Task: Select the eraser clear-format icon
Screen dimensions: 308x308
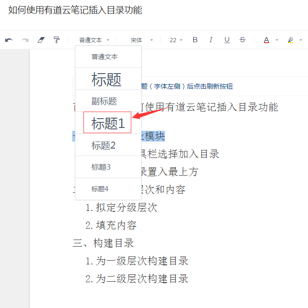Action: point(41,40)
